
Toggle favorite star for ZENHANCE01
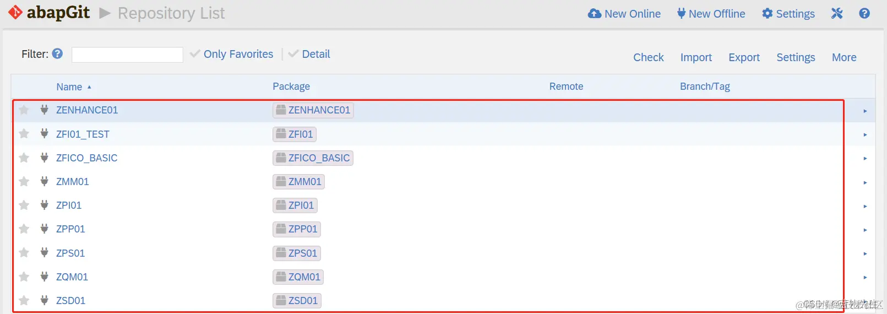pyautogui.click(x=24, y=110)
